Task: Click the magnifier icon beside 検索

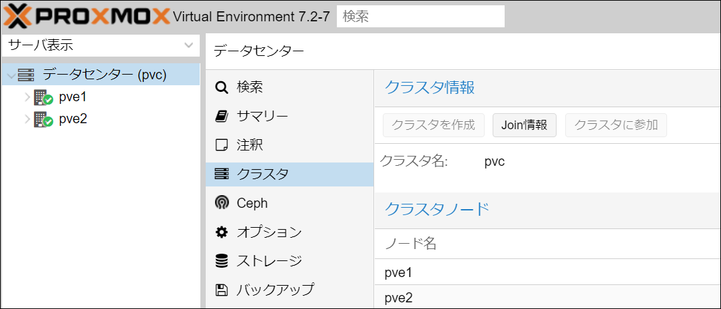Action: point(222,87)
